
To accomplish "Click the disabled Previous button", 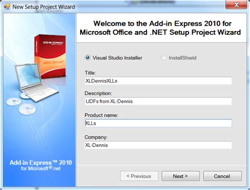I will (139, 176).
